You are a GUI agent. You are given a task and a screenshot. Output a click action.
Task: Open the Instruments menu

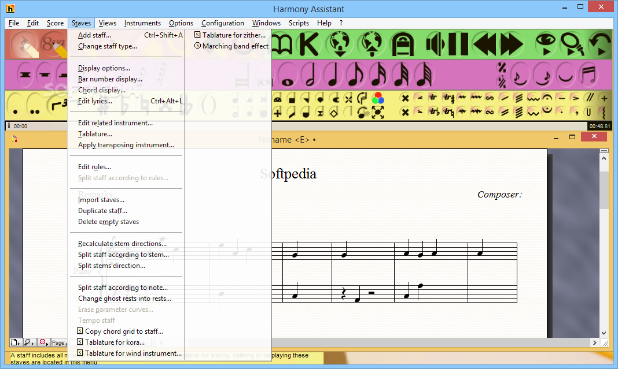(142, 23)
